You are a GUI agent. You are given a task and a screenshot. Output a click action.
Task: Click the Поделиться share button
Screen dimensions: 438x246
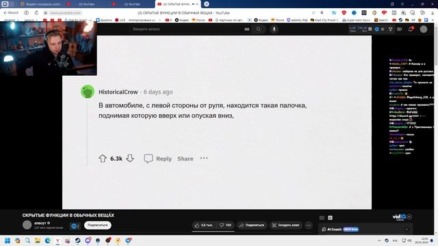tap(252, 225)
